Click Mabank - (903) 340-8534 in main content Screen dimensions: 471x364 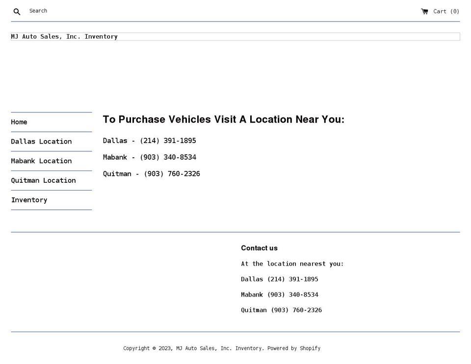[x=150, y=157]
